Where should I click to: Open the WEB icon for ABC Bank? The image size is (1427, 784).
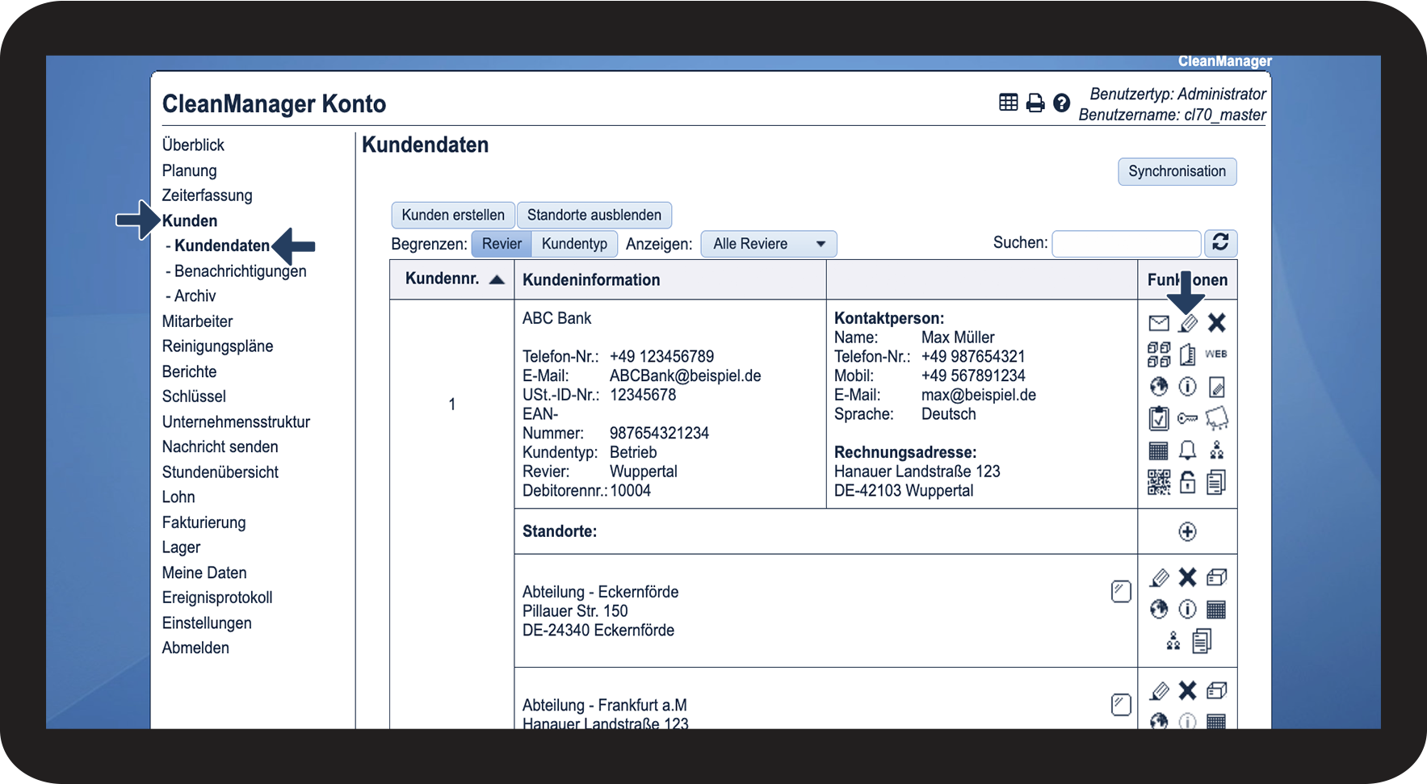click(1215, 354)
